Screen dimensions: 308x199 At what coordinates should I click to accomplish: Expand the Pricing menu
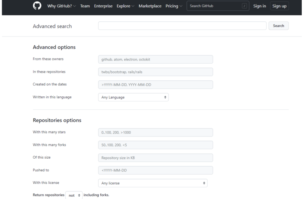pos(174,6)
